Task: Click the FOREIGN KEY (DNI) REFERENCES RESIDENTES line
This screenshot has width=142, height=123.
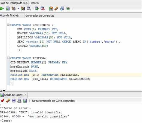Action: pyautogui.click(x=45, y=75)
